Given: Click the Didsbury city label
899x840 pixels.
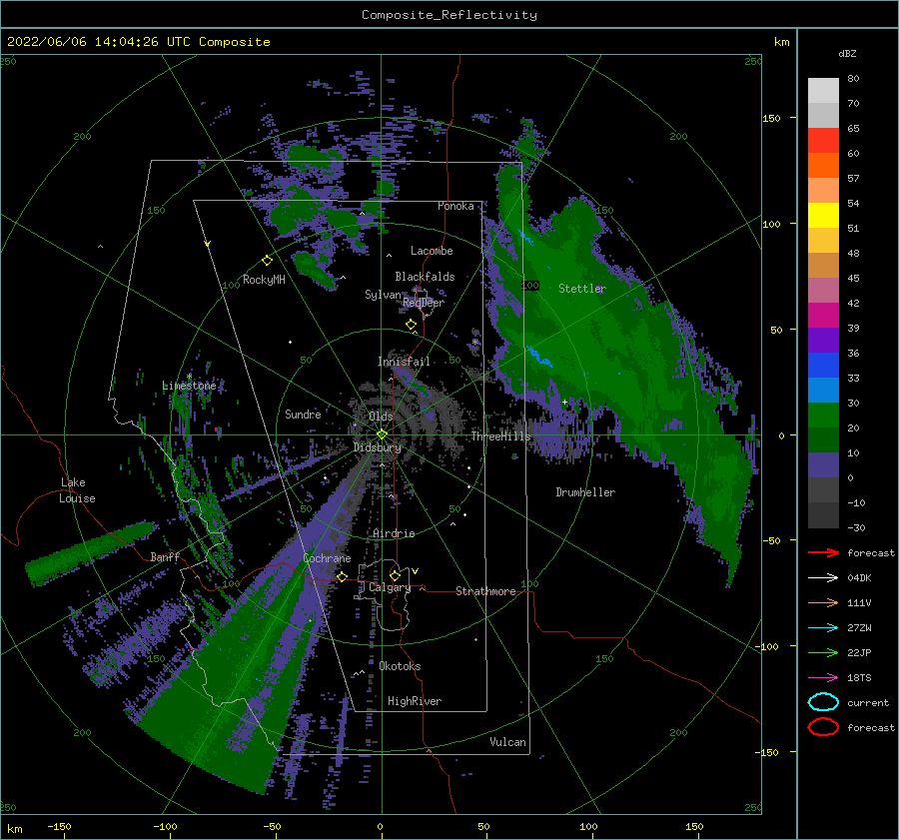Looking at the screenshot, I should [x=378, y=447].
